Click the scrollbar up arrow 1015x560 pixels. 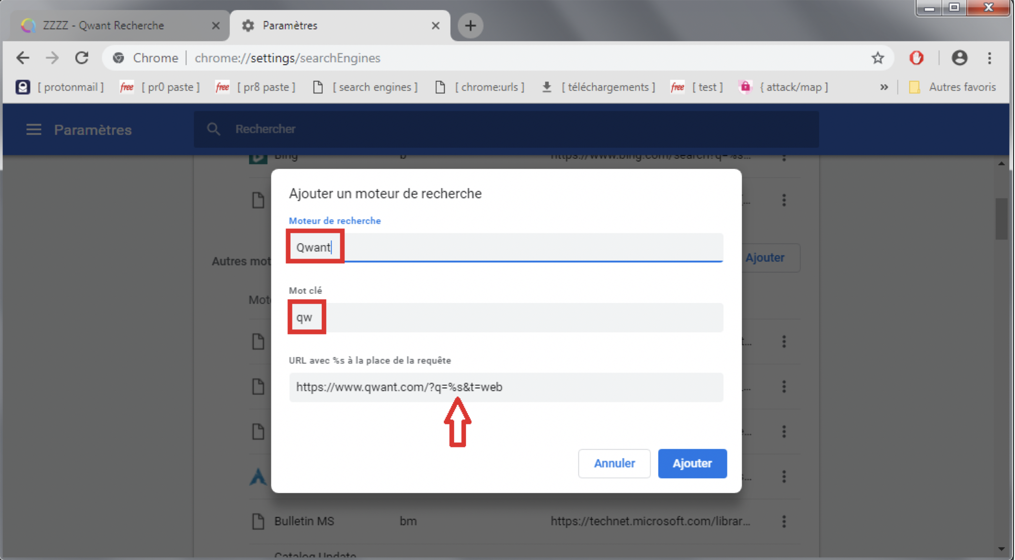(x=1001, y=163)
